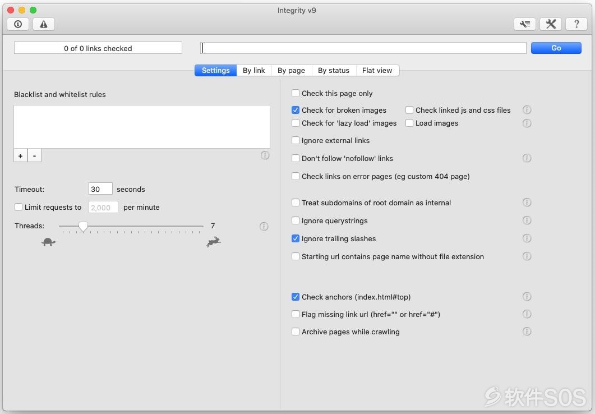Start the scan with the Go button
Screen dimensions: 595x414
point(556,48)
